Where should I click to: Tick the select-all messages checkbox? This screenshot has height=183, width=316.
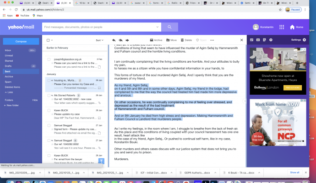pos(49,40)
